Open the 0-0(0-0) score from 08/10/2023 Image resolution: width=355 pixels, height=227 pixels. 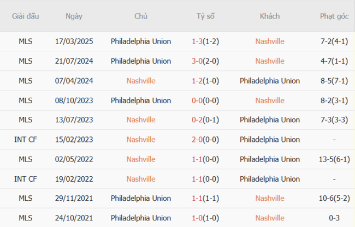[205, 100]
